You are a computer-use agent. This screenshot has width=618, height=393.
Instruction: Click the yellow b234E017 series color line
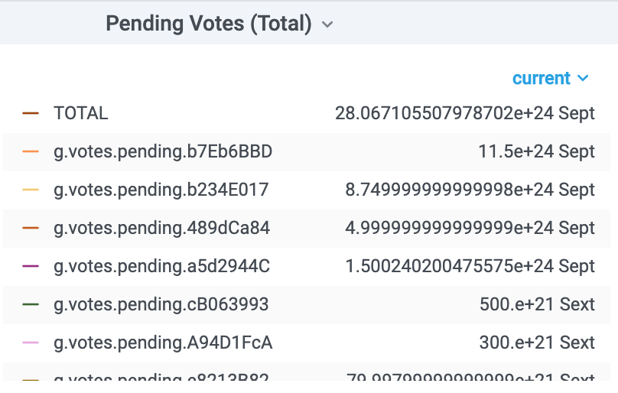click(x=31, y=190)
